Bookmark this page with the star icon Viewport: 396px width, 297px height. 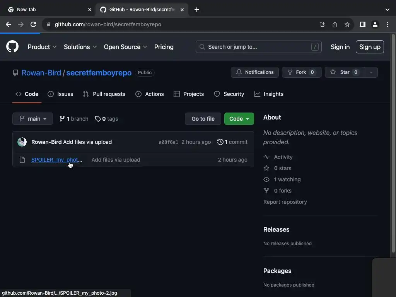(x=347, y=24)
